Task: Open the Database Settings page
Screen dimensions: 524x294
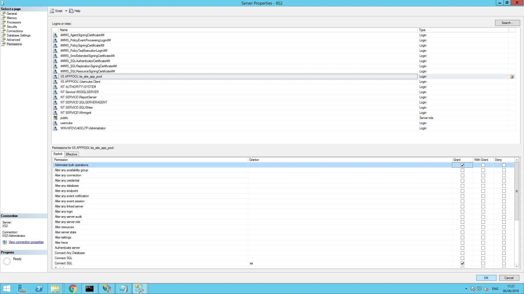Action: (x=19, y=35)
